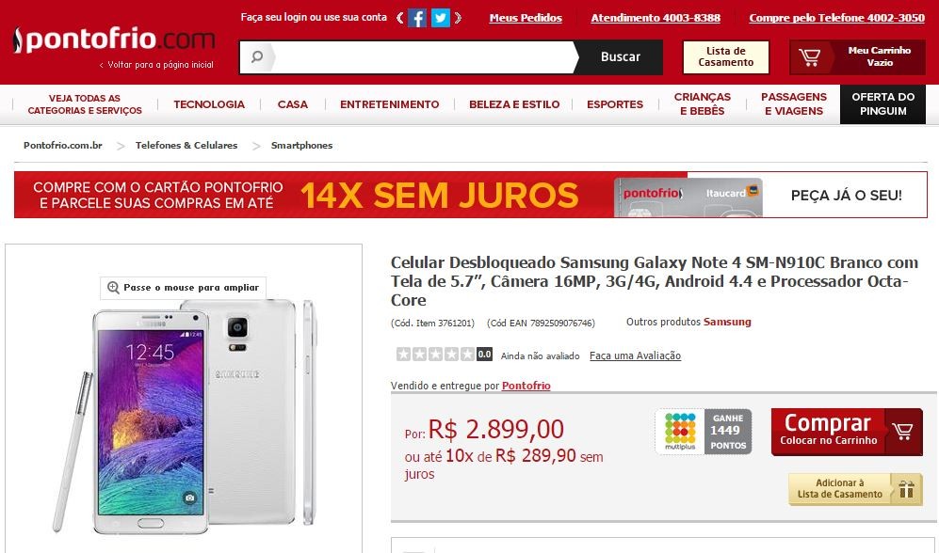Open the Tecnologia menu
939x553 pixels.
coord(209,104)
